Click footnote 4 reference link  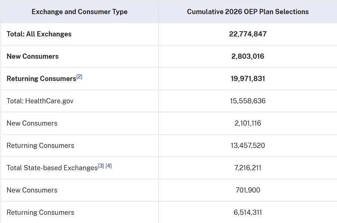pos(108,166)
